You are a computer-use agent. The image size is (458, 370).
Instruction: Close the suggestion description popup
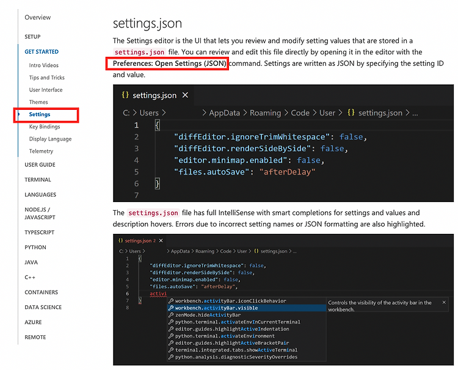pyautogui.click(x=444, y=302)
